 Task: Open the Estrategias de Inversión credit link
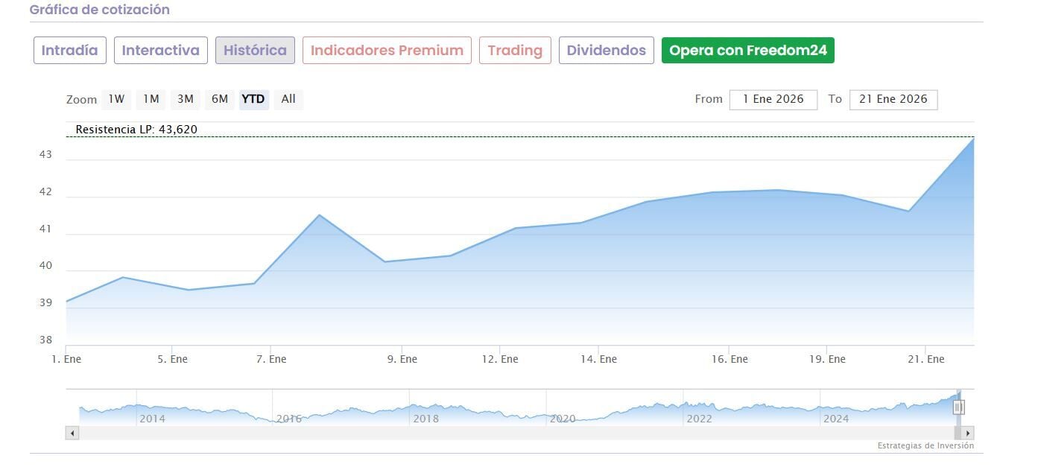point(925,446)
